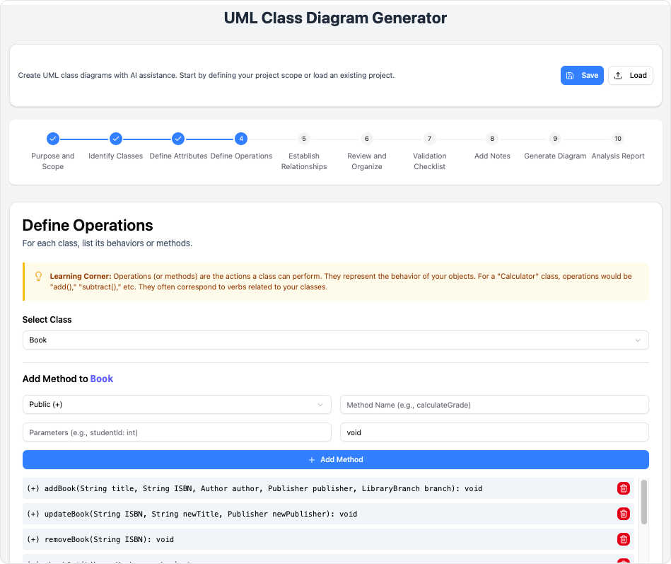This screenshot has width=671, height=564.
Task: Click the return type field containing void
Action: coord(494,432)
